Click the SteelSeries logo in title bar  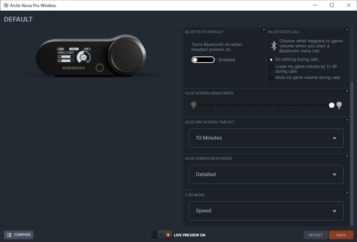click(6, 5)
